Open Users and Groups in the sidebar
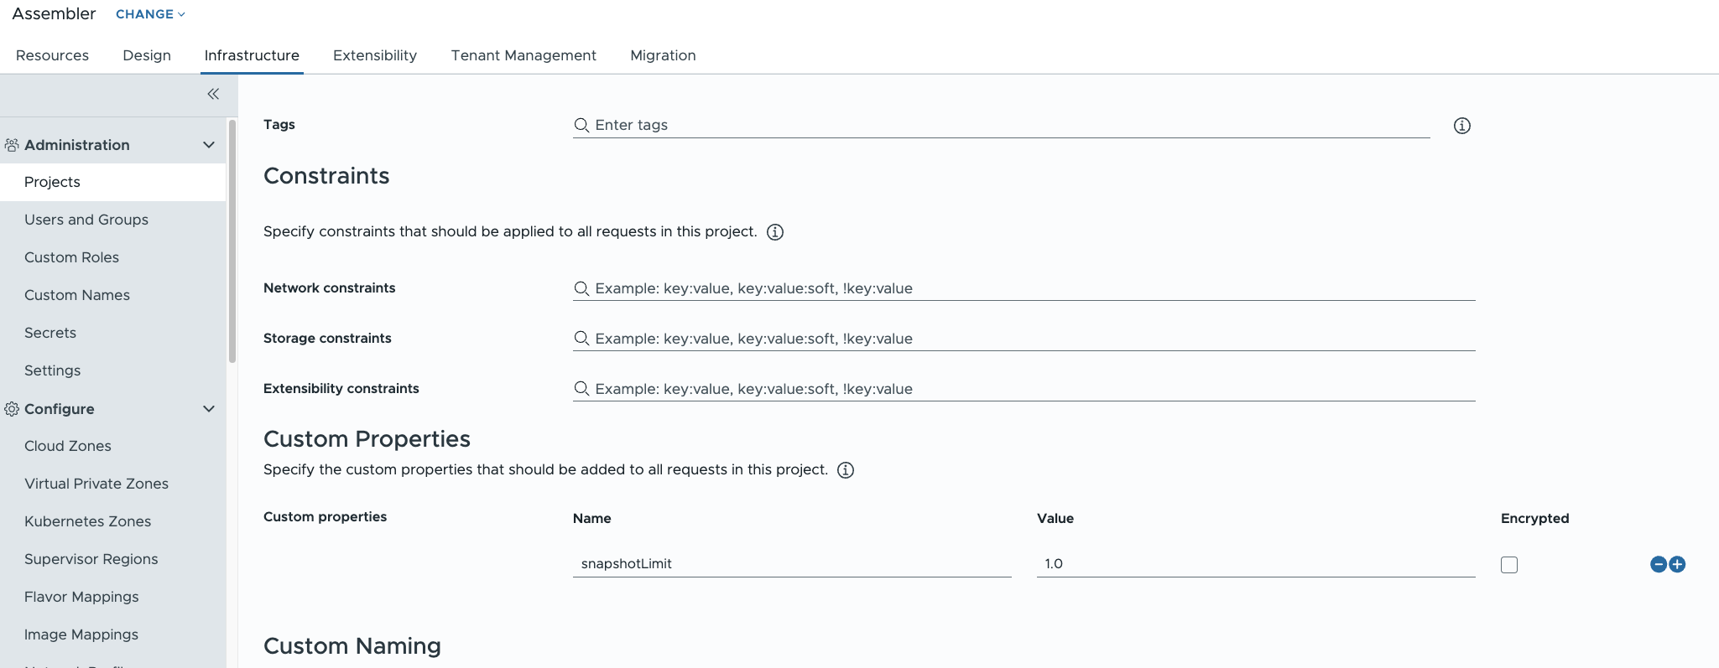Viewport: 1719px width, 668px height. pos(86,220)
